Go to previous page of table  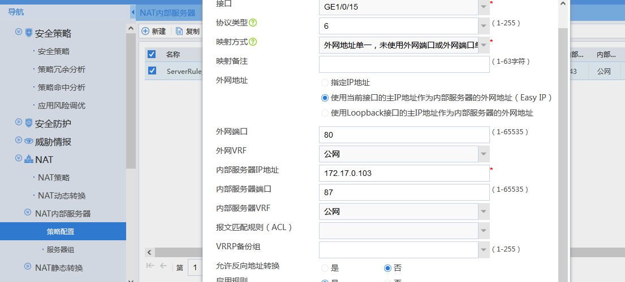tap(163, 266)
